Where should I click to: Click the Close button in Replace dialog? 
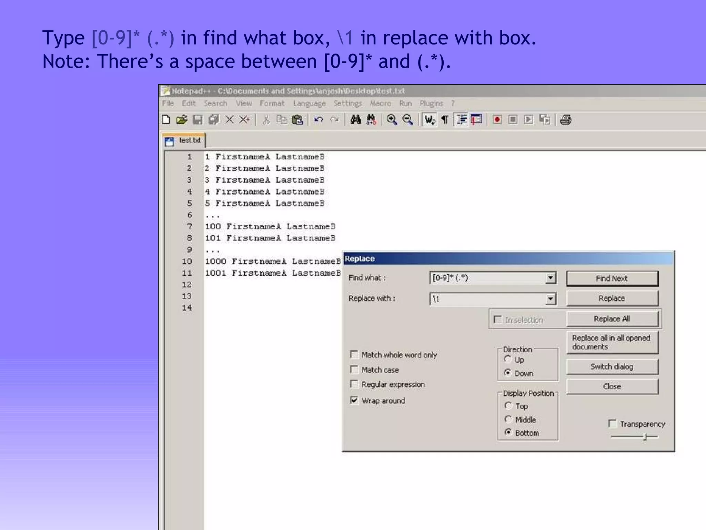[x=612, y=386]
